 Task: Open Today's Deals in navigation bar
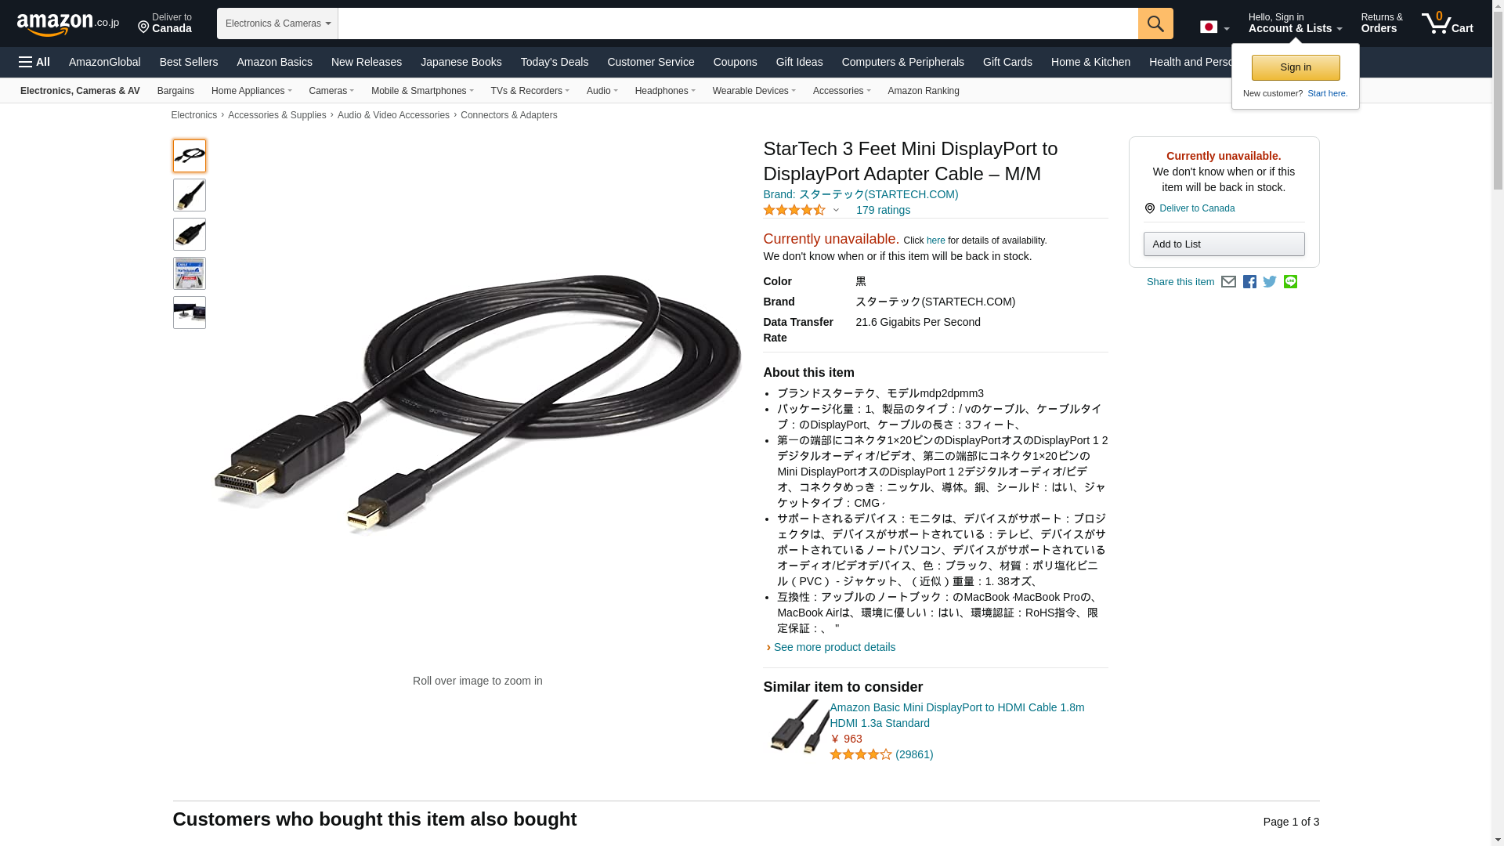(555, 62)
